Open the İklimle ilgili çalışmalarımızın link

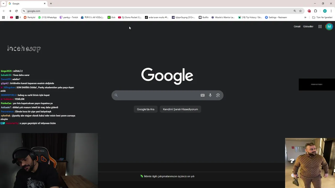click(x=169, y=176)
